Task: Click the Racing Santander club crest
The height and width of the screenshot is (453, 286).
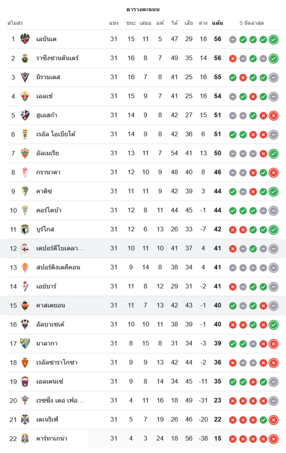Action: [x=25, y=58]
